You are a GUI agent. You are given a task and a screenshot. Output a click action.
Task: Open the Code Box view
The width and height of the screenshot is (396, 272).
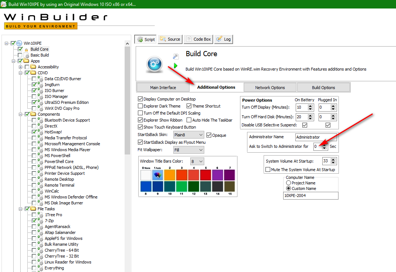point(198,39)
